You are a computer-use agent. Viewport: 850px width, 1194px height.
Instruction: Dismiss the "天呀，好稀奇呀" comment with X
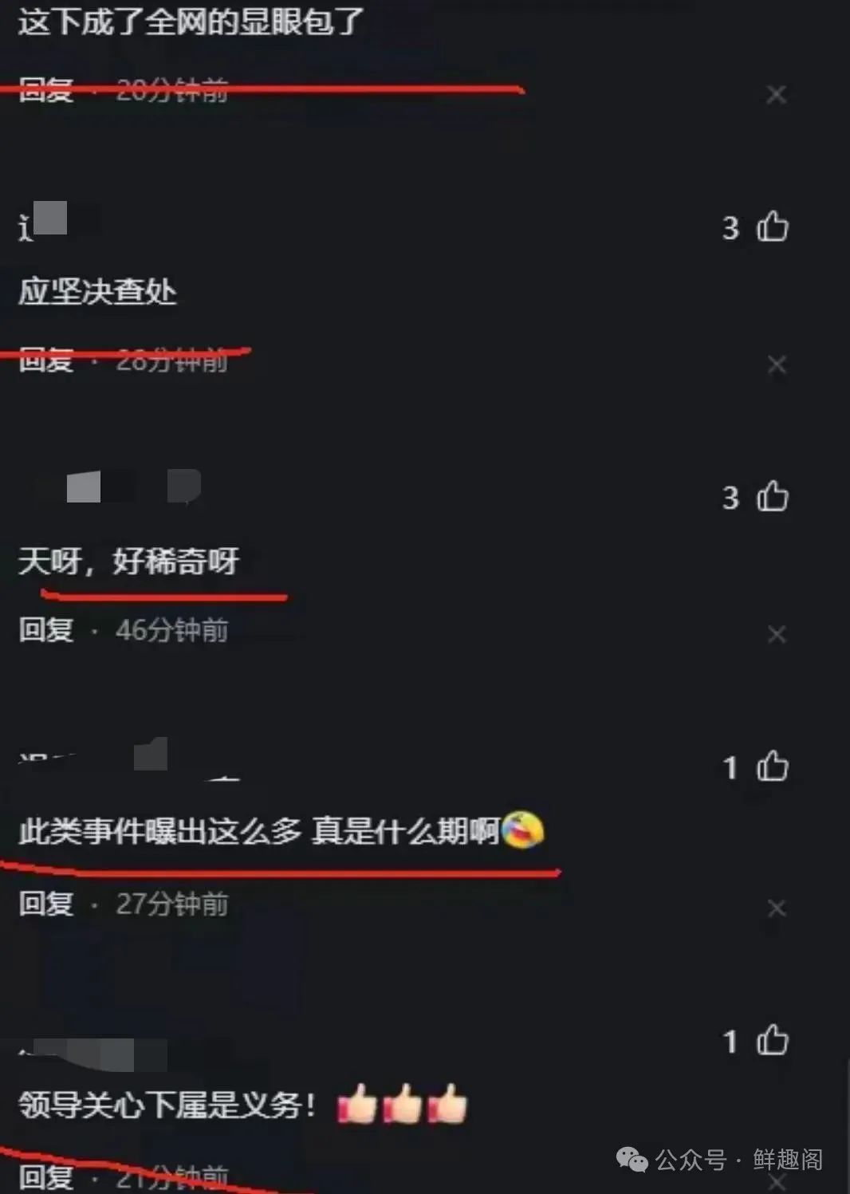click(x=776, y=634)
